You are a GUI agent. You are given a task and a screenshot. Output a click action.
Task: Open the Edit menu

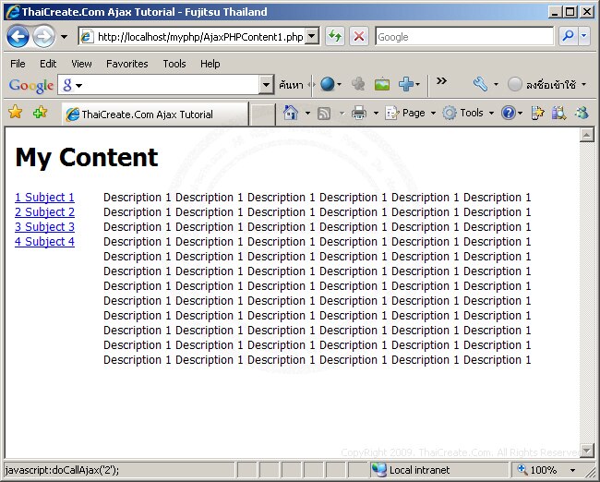tap(48, 64)
